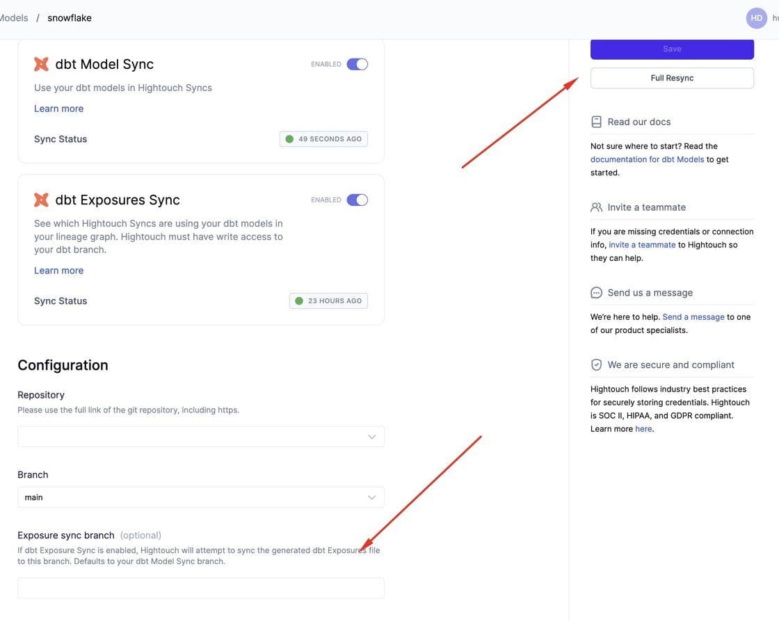Click the shield icon beside secure and compliant

point(596,365)
